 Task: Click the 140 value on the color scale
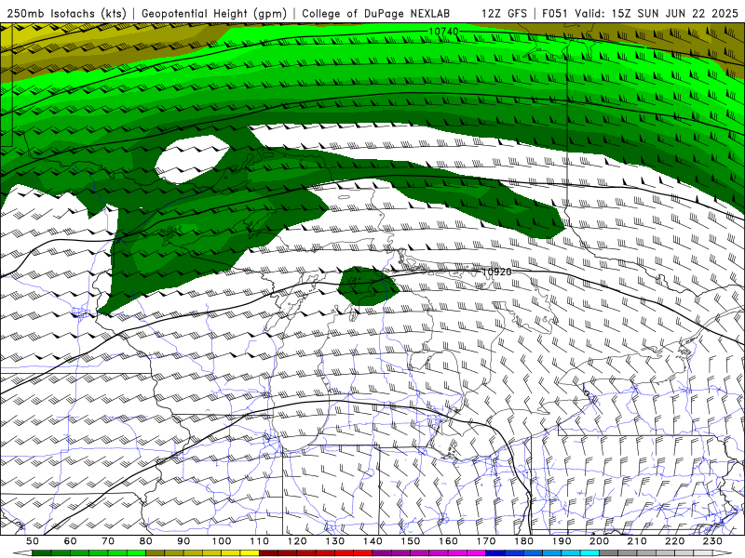tap(372, 541)
